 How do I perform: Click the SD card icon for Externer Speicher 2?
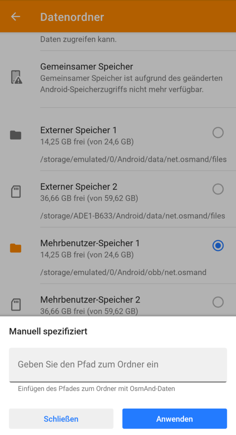click(16, 191)
